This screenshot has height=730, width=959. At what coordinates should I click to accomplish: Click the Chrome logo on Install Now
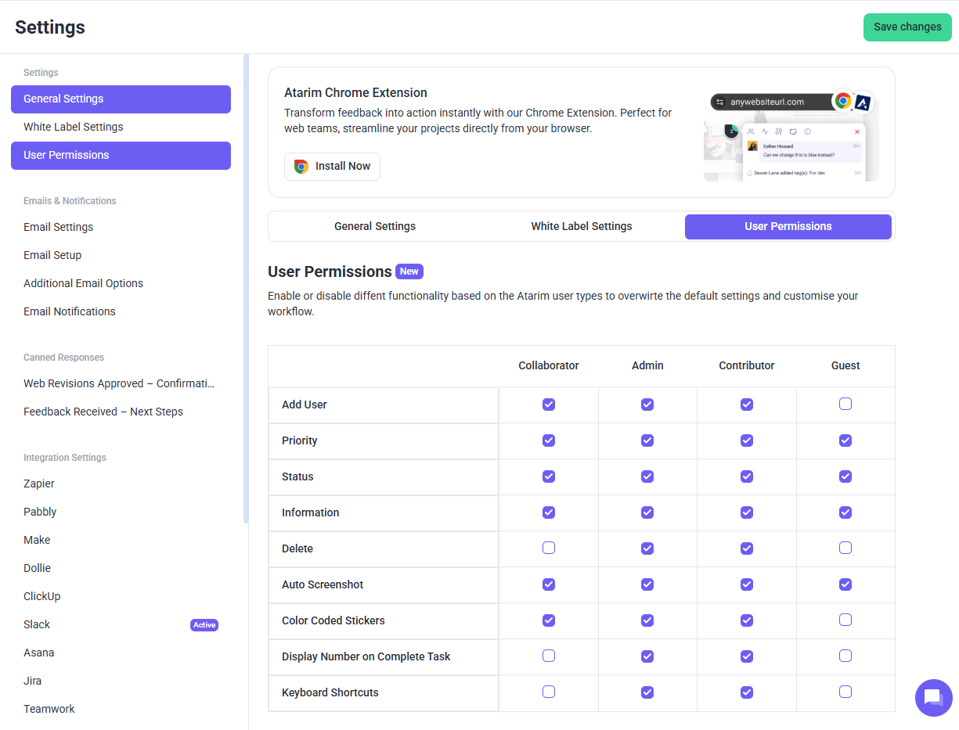click(301, 167)
